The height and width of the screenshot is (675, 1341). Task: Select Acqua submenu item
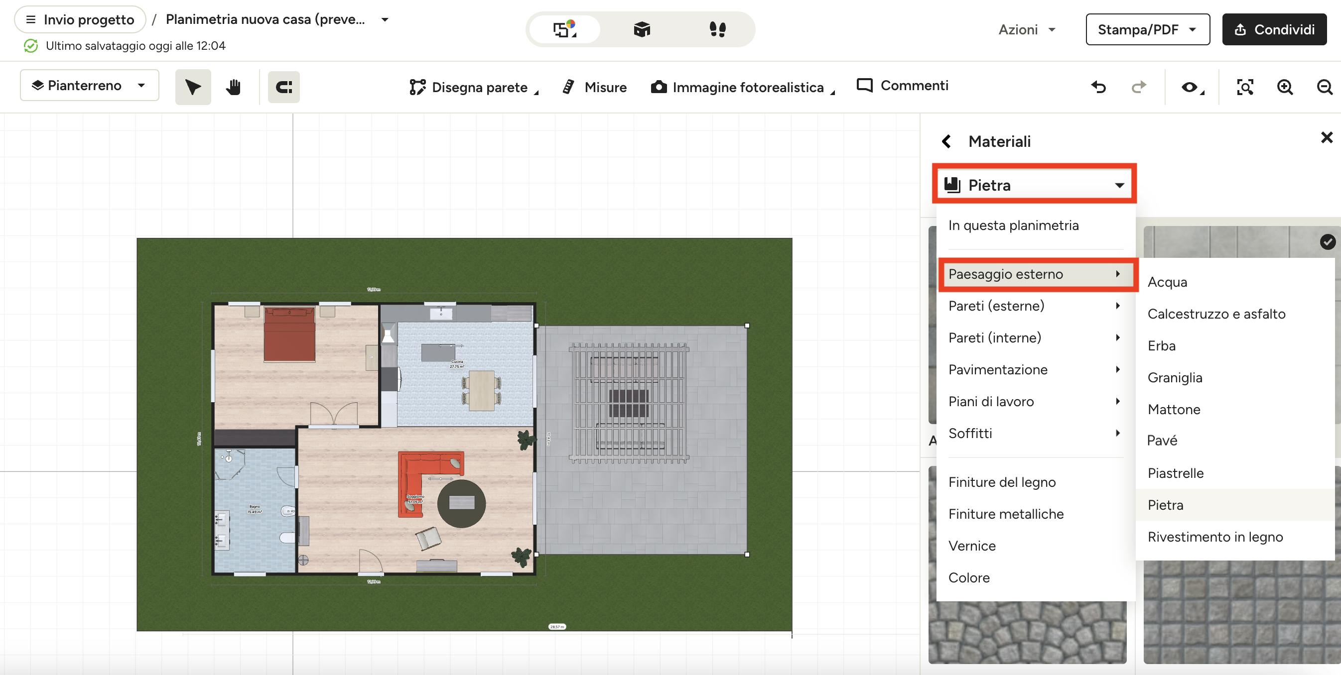[1235, 282]
